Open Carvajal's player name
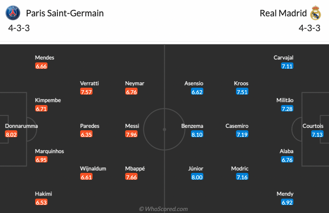The height and width of the screenshot is (213, 329). click(283, 57)
